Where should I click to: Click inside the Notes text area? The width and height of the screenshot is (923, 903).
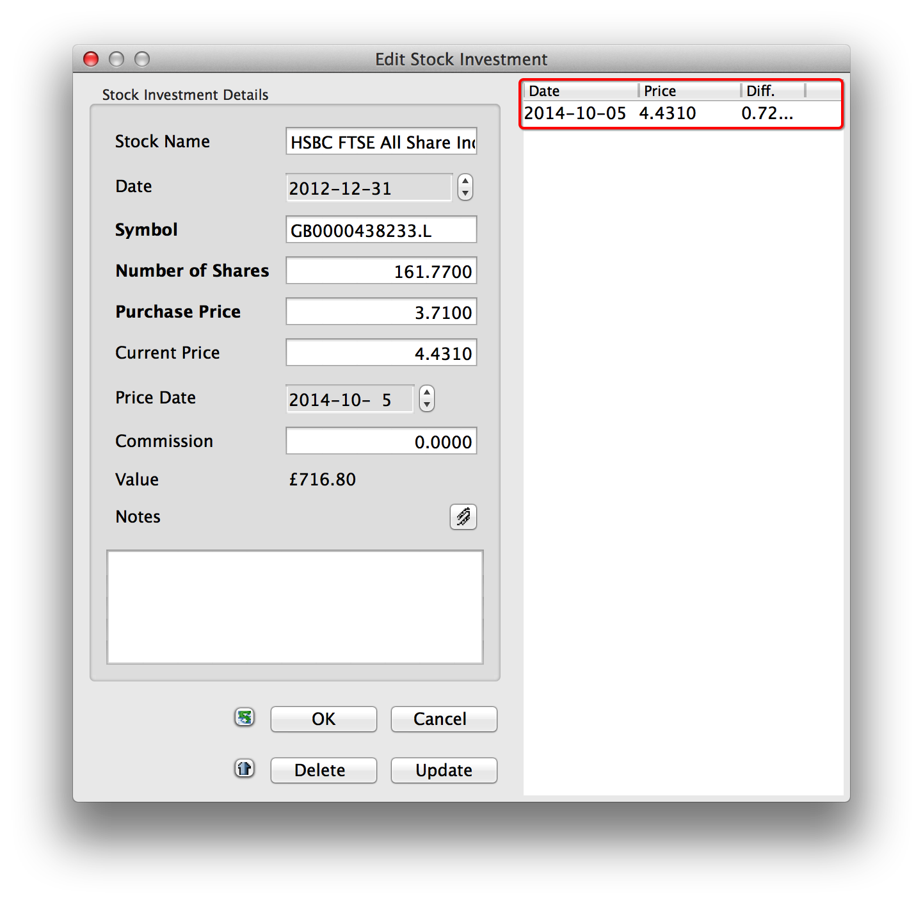click(x=294, y=606)
